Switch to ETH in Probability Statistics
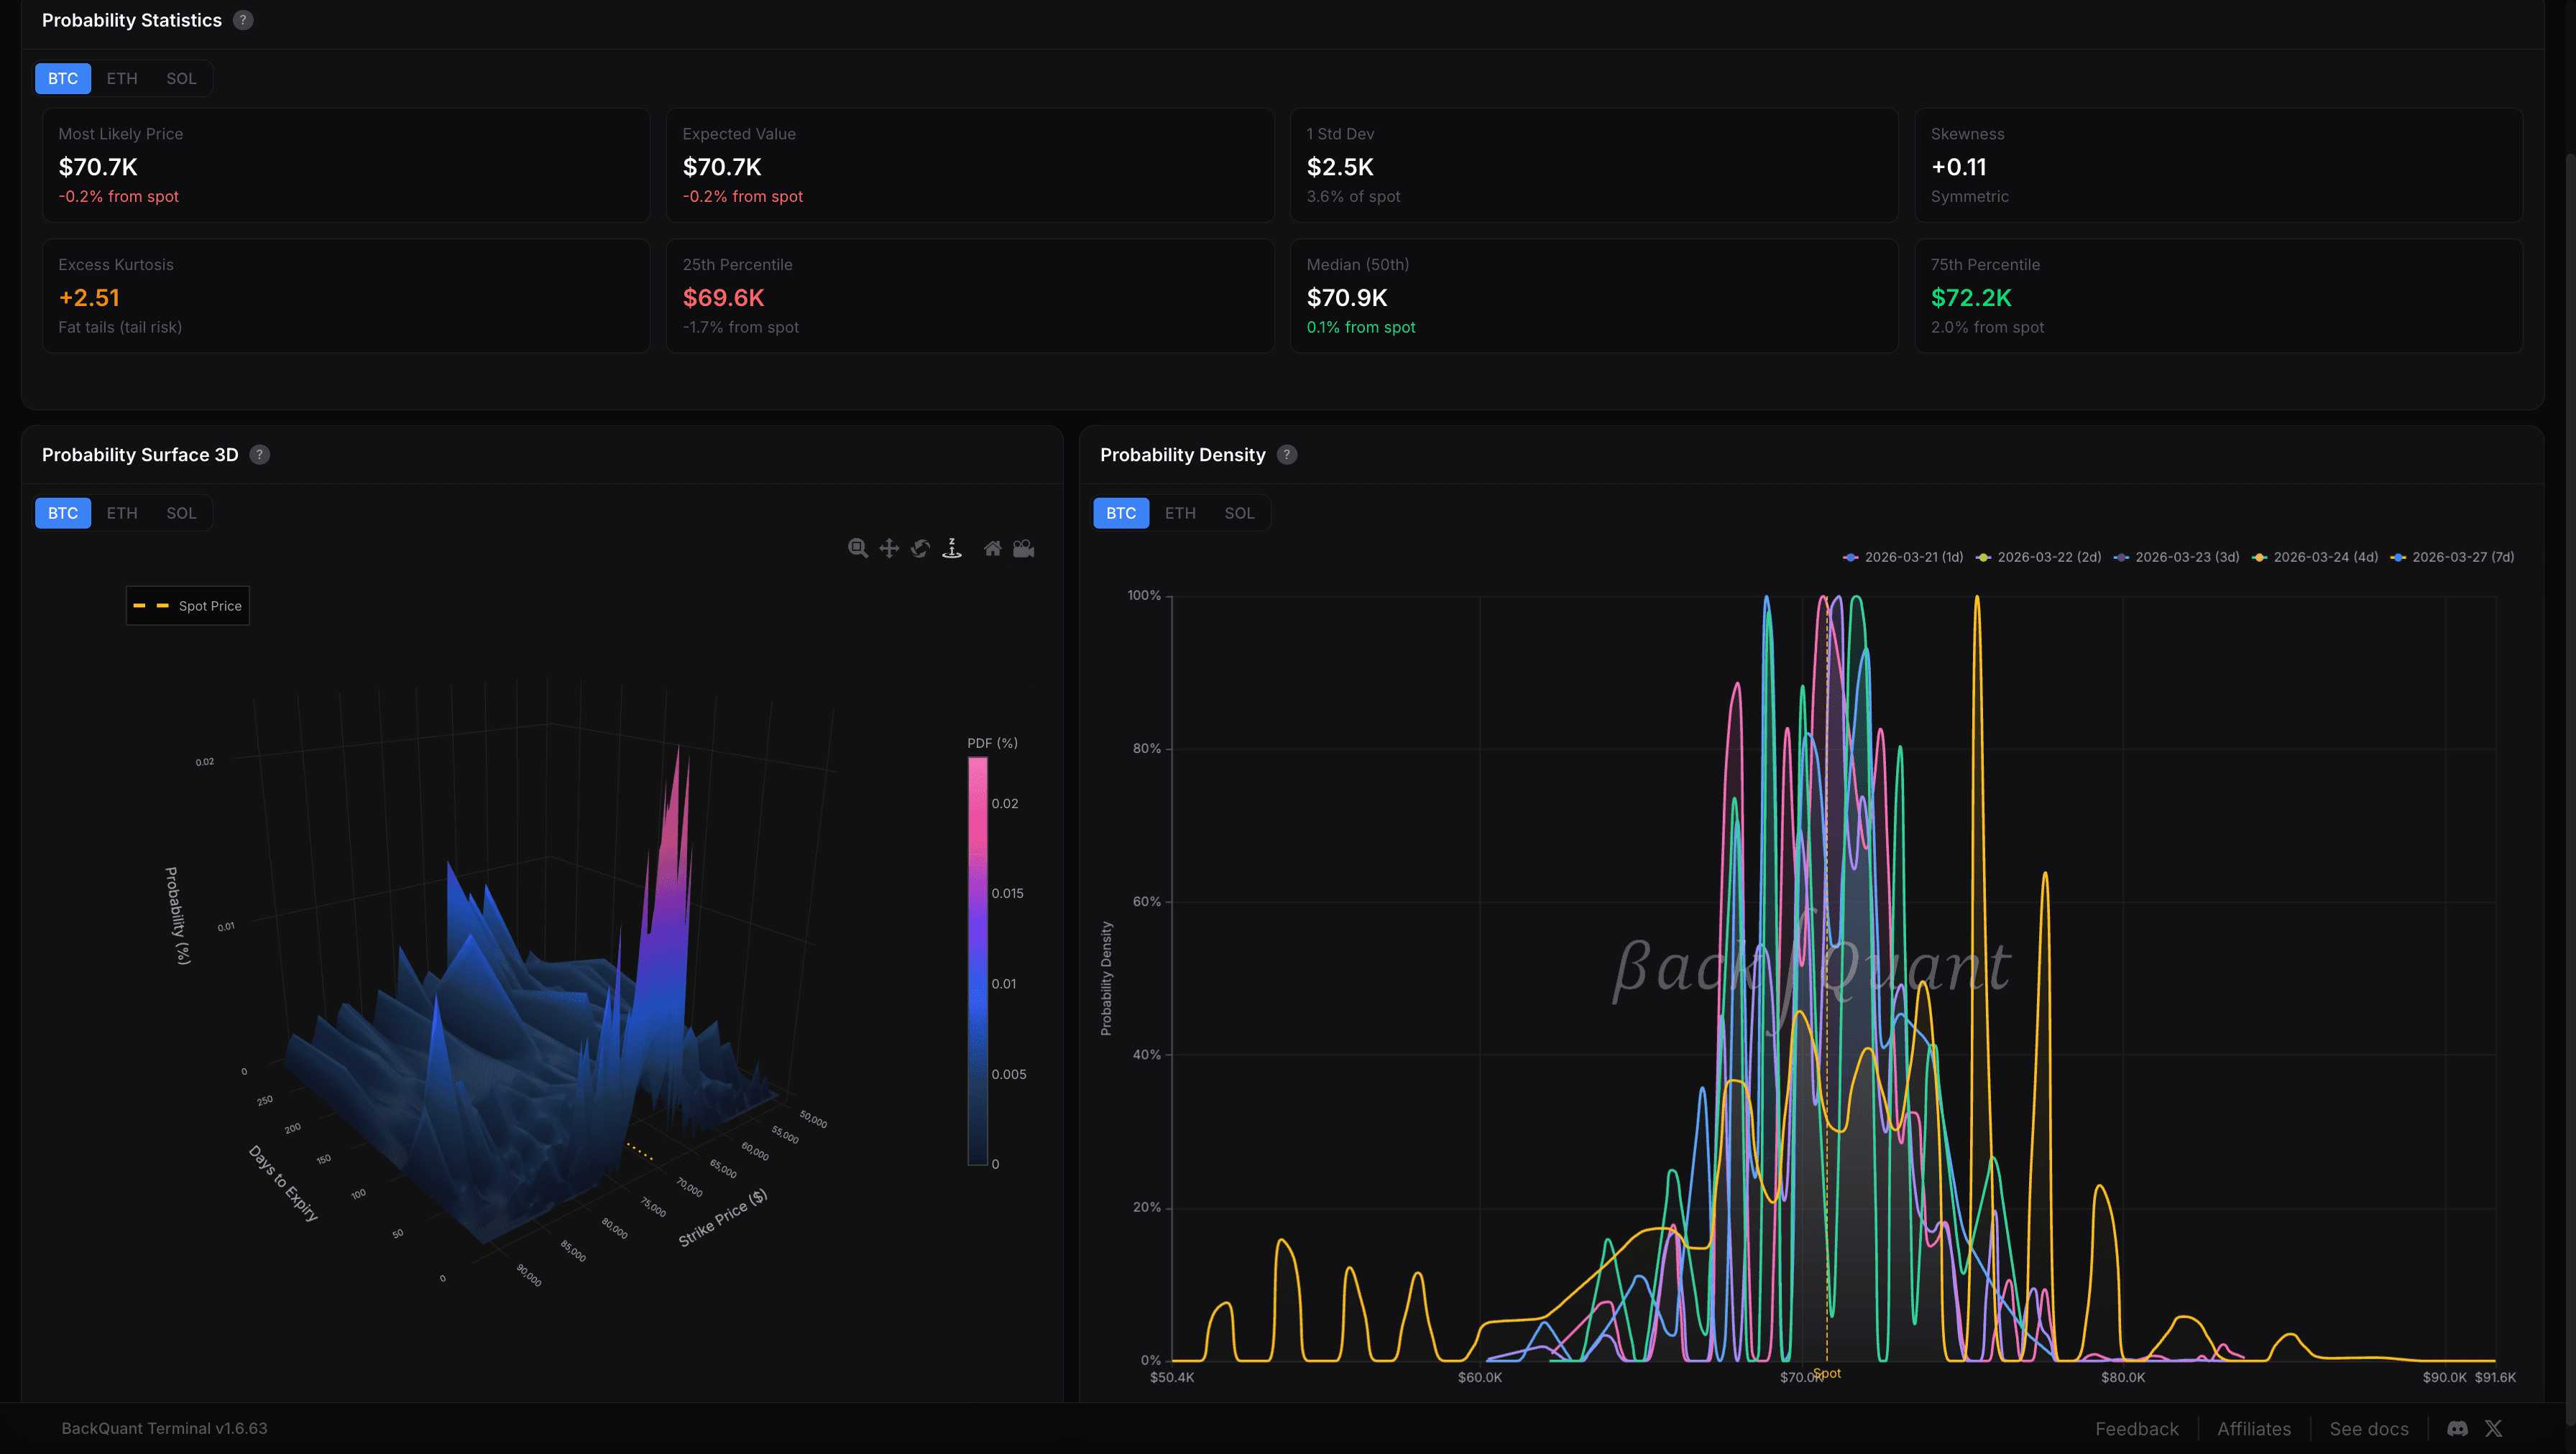2576x1454 pixels. pyautogui.click(x=121, y=78)
